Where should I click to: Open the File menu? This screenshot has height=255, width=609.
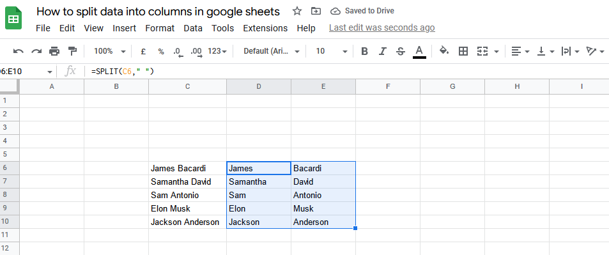point(43,28)
